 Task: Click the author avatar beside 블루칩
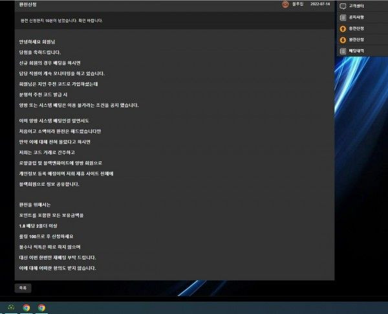(x=285, y=5)
